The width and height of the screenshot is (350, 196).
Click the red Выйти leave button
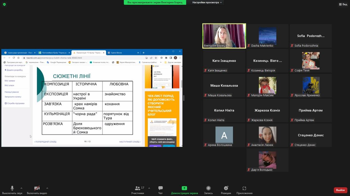(340, 190)
